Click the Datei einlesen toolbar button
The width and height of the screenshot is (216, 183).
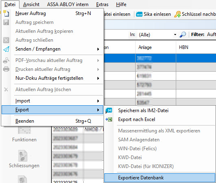117,14
